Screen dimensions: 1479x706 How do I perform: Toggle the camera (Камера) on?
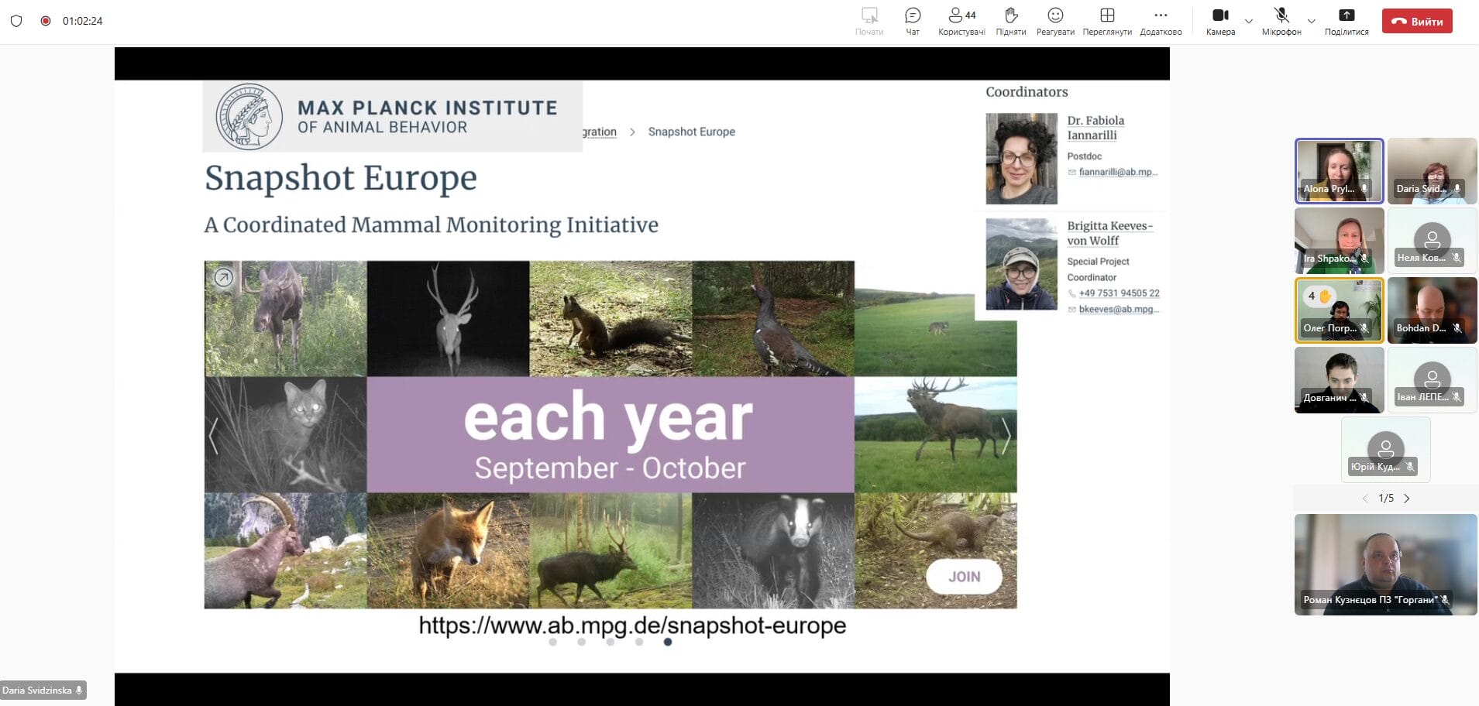(x=1220, y=16)
